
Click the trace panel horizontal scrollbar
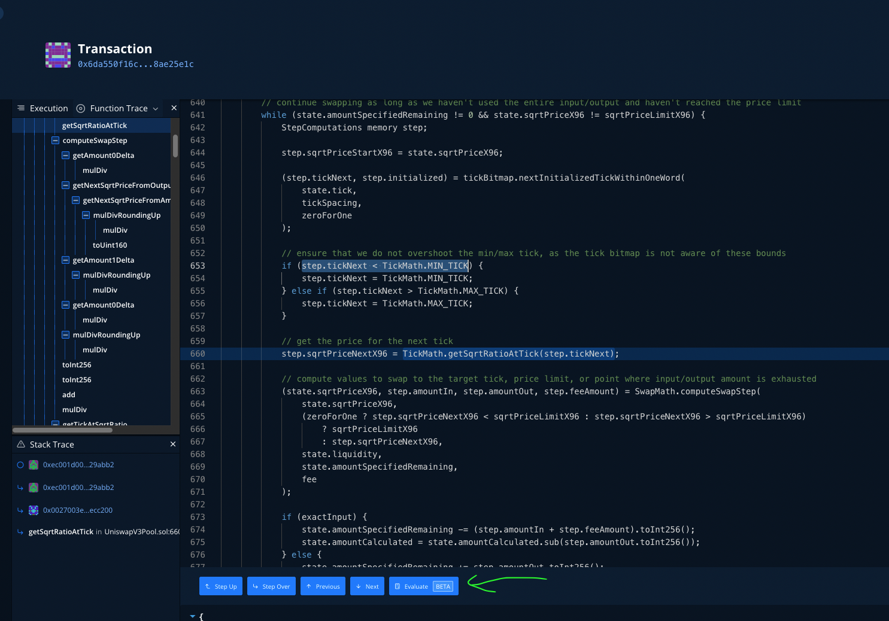click(x=62, y=430)
